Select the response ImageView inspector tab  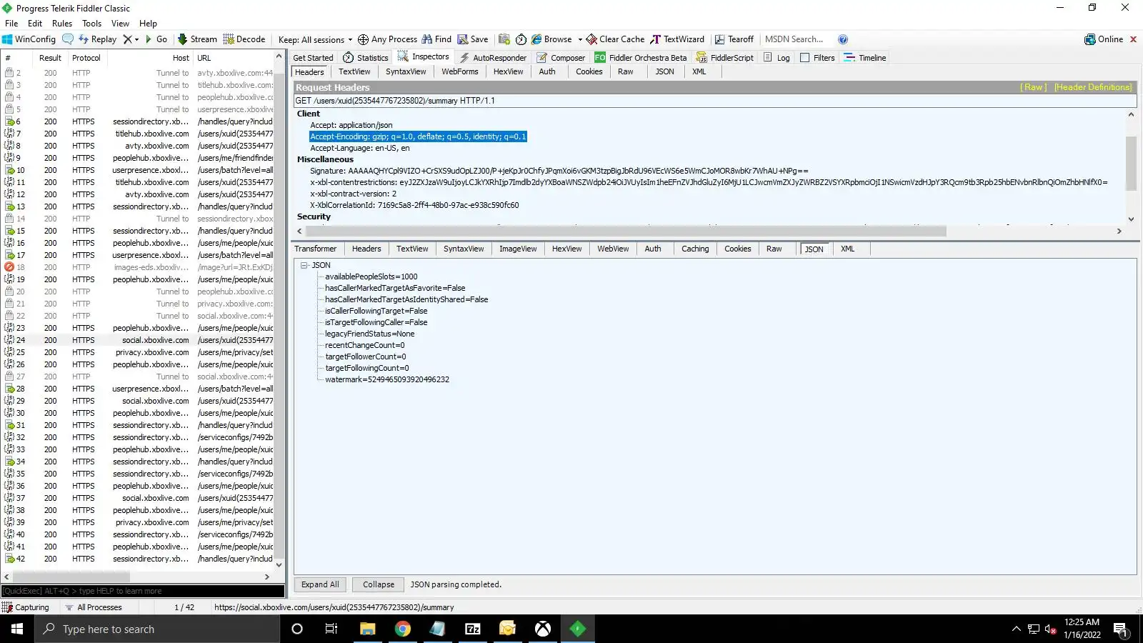click(x=518, y=249)
